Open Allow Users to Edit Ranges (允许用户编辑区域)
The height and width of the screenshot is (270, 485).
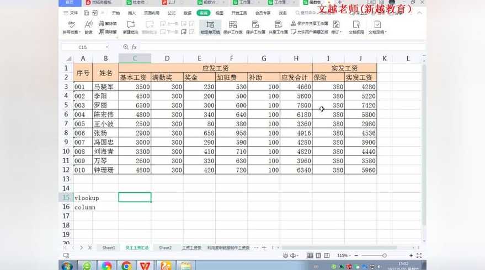[x=310, y=31]
